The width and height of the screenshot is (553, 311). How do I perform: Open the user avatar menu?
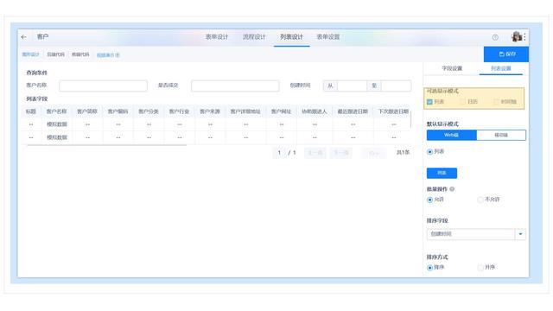(x=517, y=36)
